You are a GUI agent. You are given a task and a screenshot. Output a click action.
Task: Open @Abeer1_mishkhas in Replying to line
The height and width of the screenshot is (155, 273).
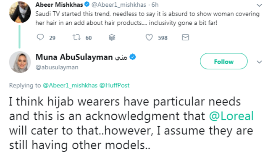pos(70,85)
